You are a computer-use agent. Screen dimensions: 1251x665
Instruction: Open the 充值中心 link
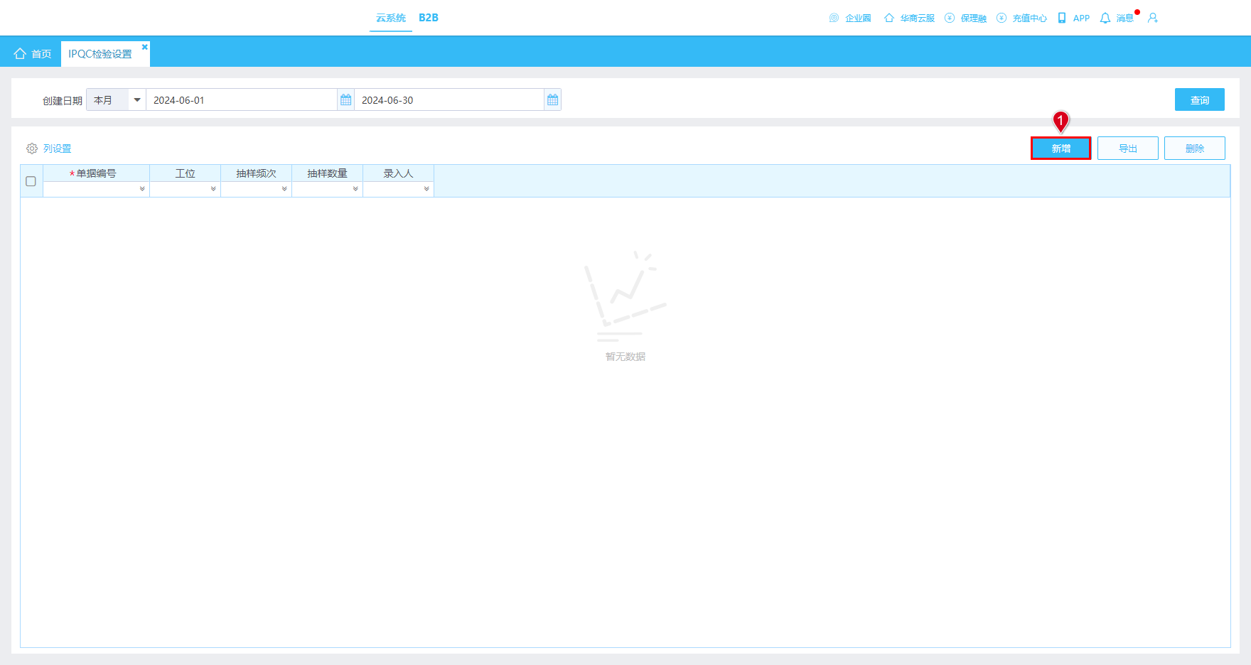click(1030, 18)
